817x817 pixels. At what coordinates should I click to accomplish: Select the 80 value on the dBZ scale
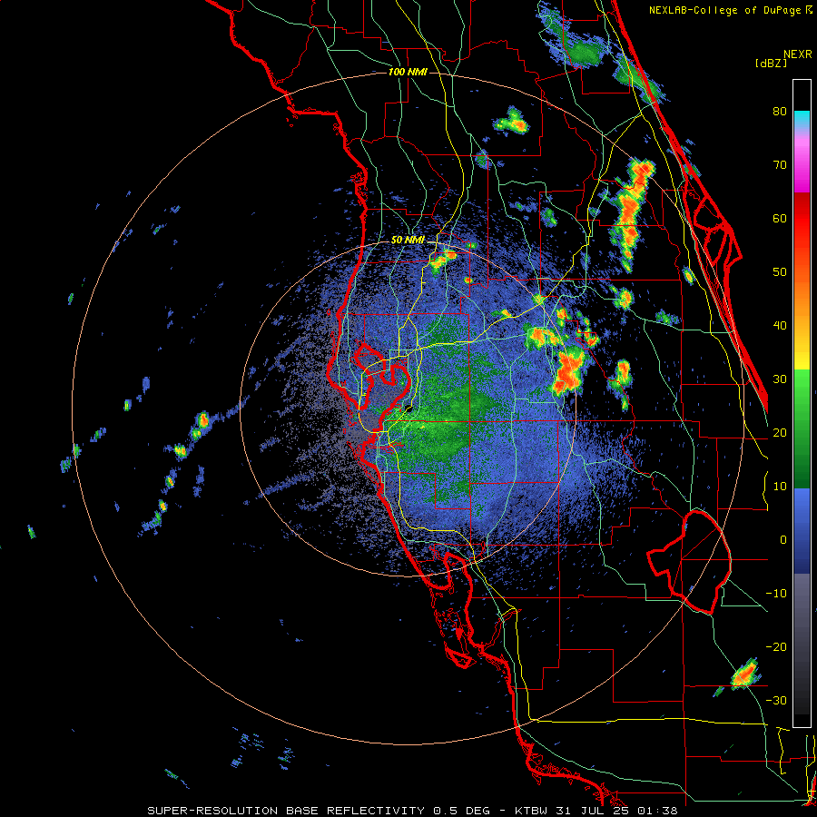(780, 111)
